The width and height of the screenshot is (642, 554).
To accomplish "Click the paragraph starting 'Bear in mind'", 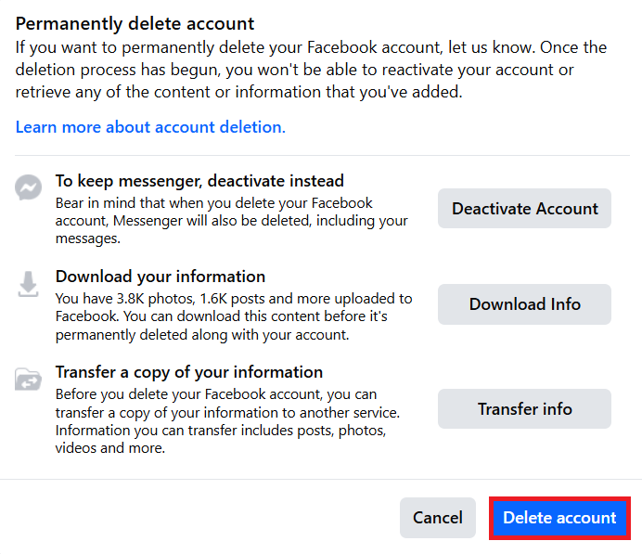I will coord(232,221).
